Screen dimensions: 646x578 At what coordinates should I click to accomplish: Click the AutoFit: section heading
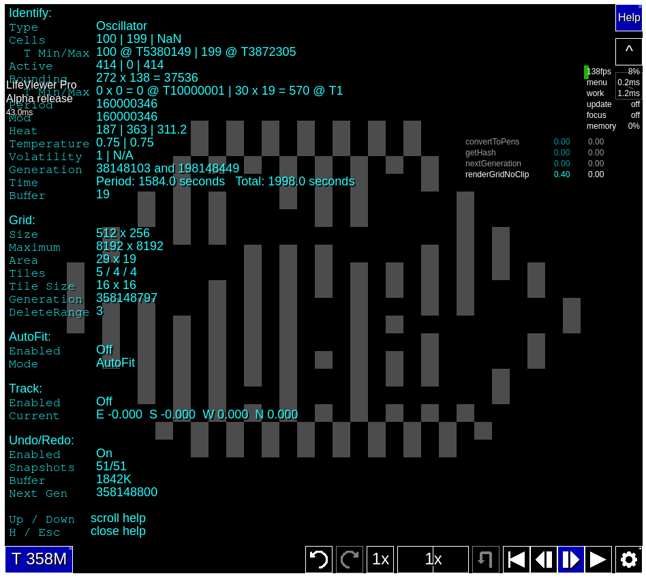[x=30, y=337]
